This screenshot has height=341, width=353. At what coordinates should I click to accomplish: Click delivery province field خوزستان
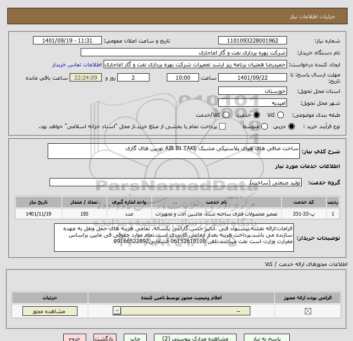(252, 91)
